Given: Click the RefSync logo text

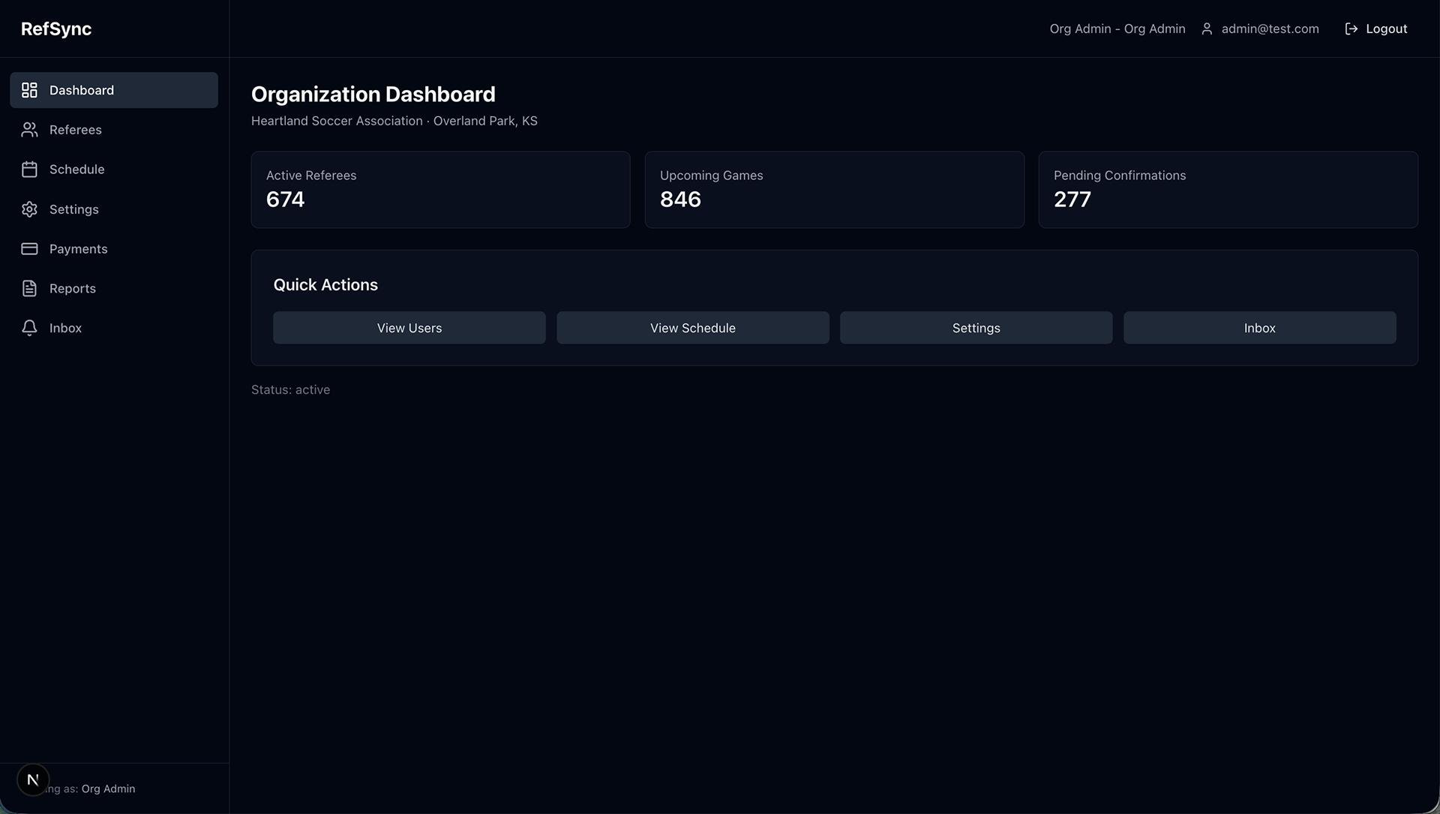Looking at the screenshot, I should point(56,29).
